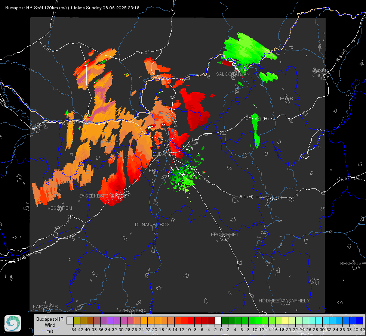The image size is (366, 336).
Task: Click the -64 scale value
Action: point(73,330)
